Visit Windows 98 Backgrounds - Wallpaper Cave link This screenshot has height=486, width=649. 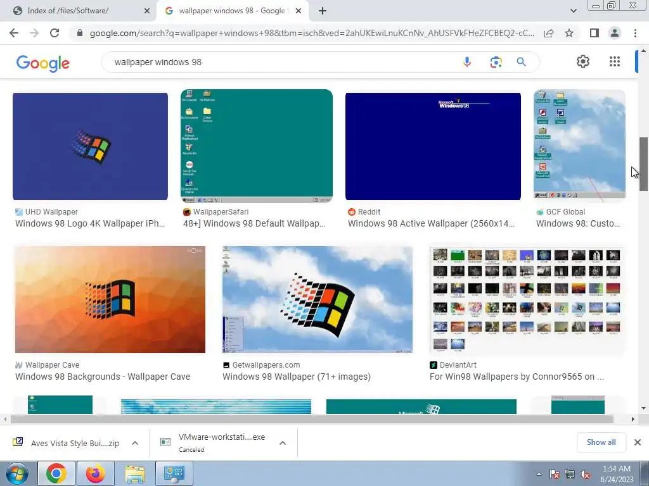(103, 377)
